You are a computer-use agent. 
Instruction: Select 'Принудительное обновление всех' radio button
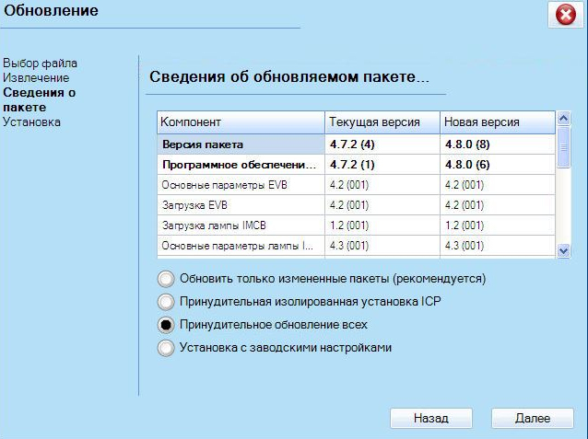click(166, 324)
